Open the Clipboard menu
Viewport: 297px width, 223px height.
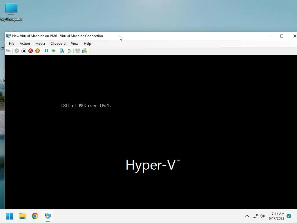58,44
